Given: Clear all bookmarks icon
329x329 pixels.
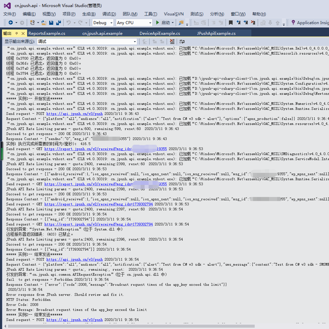Looking at the screenshot, I should pos(253,22).
